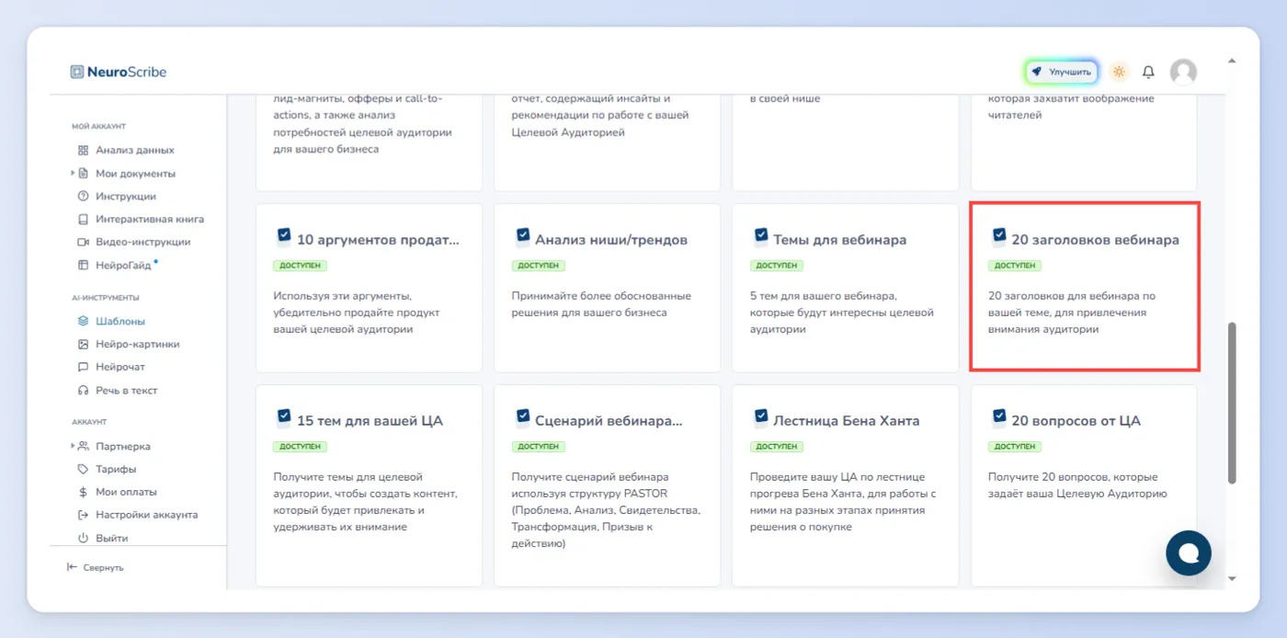The width and height of the screenshot is (1287, 638).
Task: Click the scrollbar down arrow
Action: pyautogui.click(x=1232, y=578)
